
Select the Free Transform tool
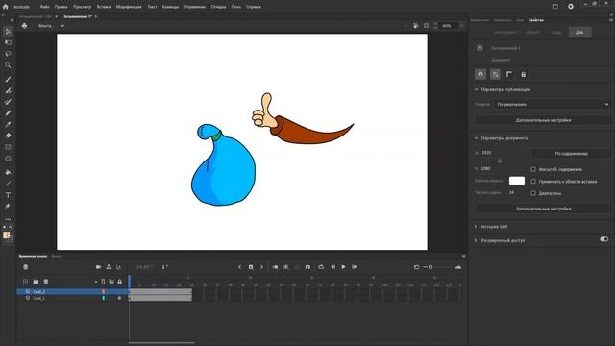coord(8,42)
